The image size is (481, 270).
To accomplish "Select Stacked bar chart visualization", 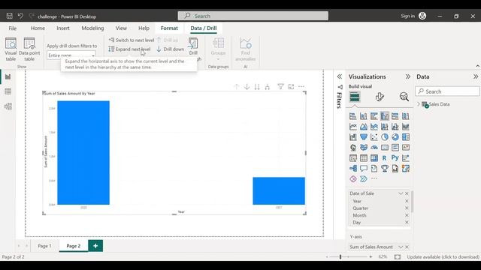I will coord(353,116).
